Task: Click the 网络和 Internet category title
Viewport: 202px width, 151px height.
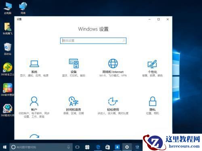Action: 113,72
